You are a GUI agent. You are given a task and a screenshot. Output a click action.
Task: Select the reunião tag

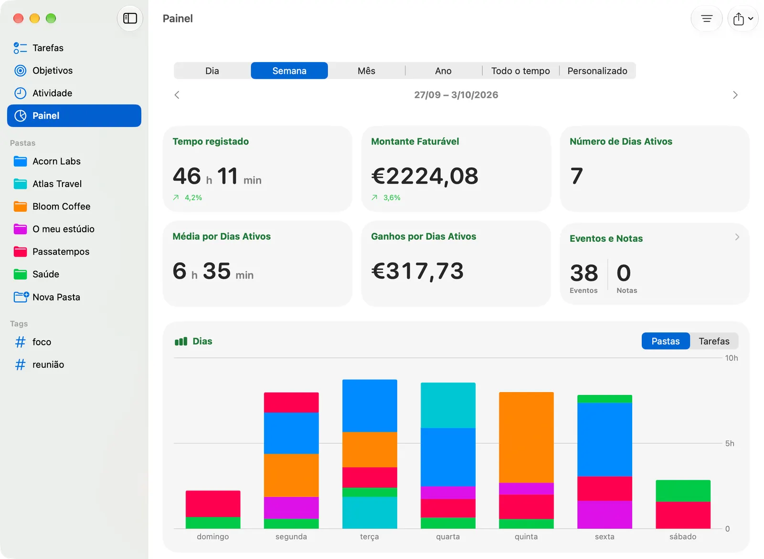pos(74,364)
